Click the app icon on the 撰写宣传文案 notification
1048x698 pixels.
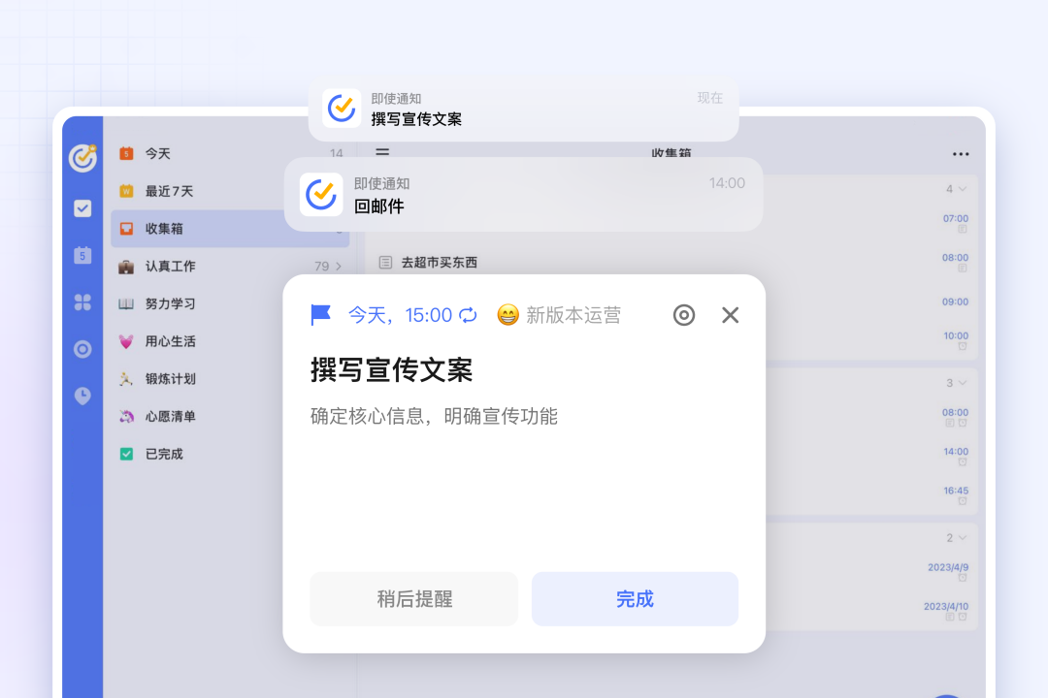[342, 108]
